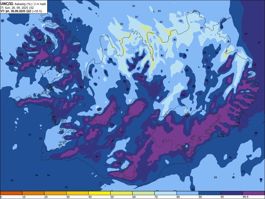The image size is (265, 199).
Task: Click the legend tick label 10
Action: (24, 197)
